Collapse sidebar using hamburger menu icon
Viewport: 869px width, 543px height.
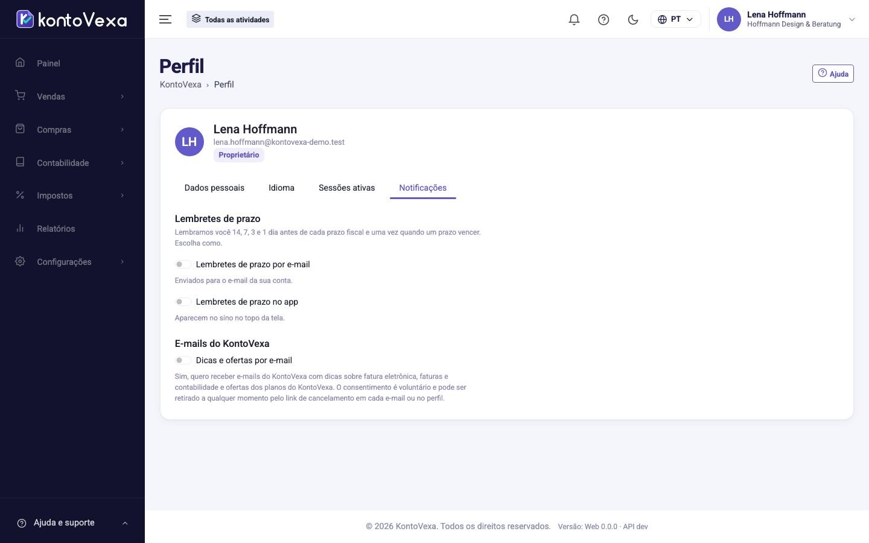(x=165, y=19)
